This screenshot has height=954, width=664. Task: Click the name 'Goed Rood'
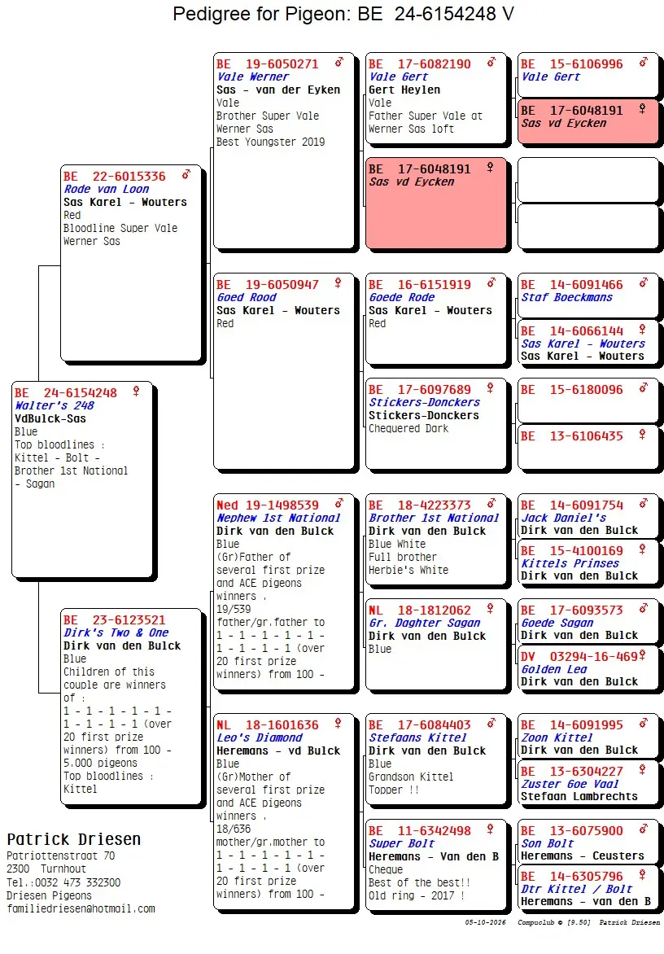[x=247, y=298]
